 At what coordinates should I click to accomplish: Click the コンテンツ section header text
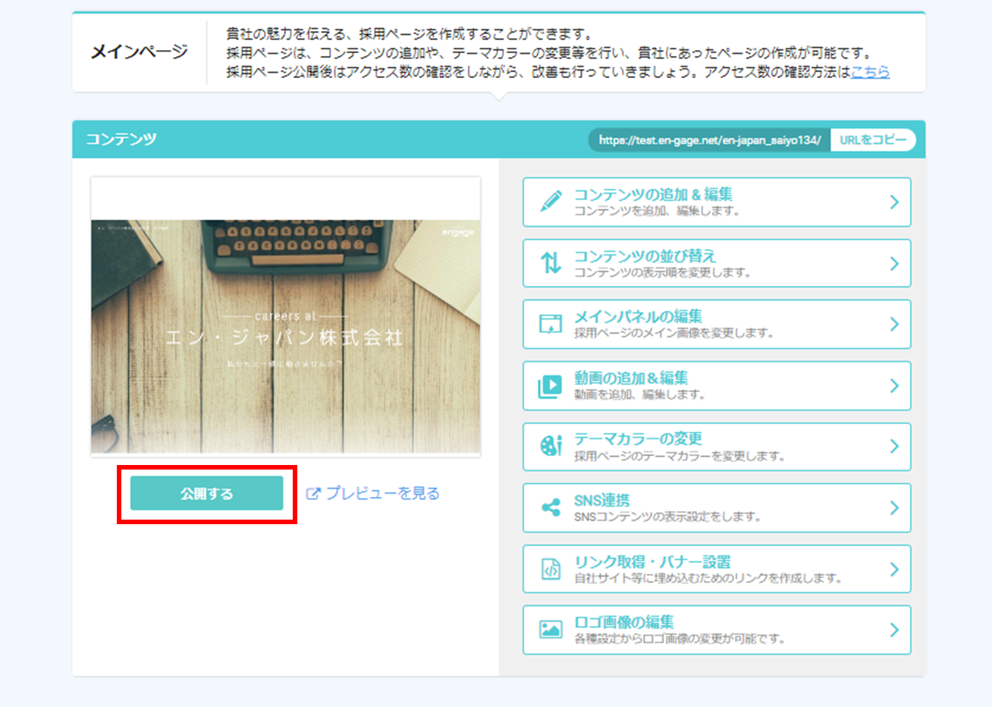(121, 139)
